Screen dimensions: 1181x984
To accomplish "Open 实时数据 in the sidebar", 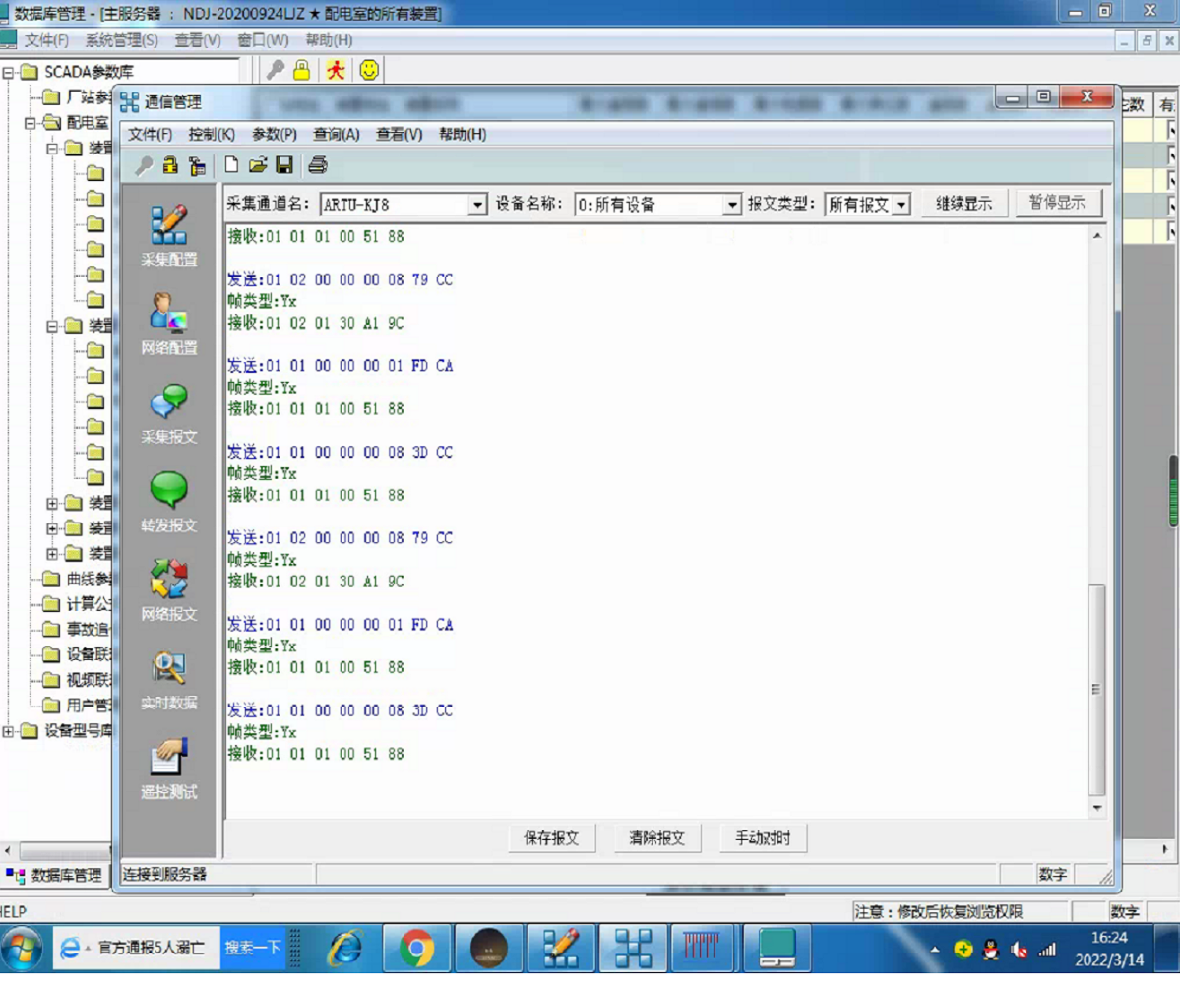I will pos(168,678).
